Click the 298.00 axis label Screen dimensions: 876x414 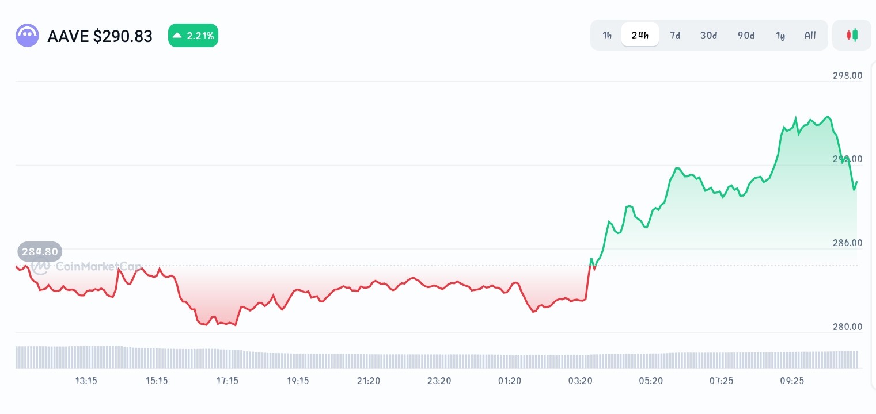(847, 75)
